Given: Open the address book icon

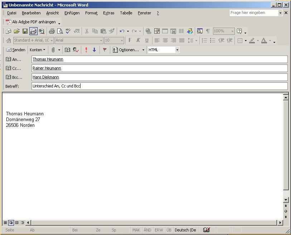Looking at the screenshot, I should click(67, 50).
